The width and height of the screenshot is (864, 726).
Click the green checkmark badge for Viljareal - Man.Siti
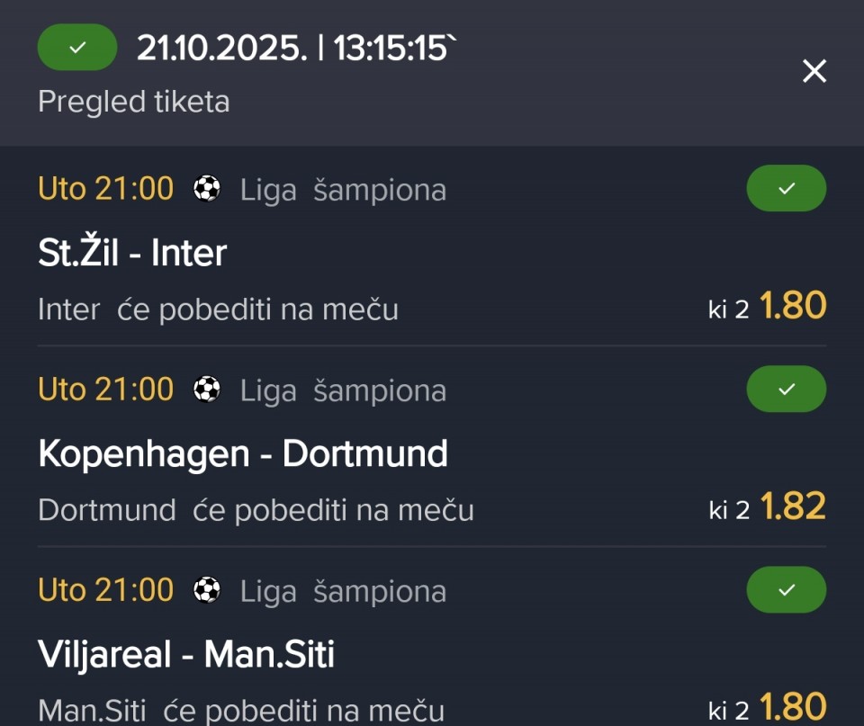point(786,589)
